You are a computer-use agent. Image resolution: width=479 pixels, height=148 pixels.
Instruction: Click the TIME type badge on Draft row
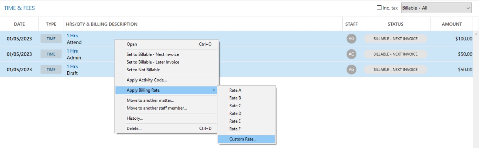[x=51, y=70]
